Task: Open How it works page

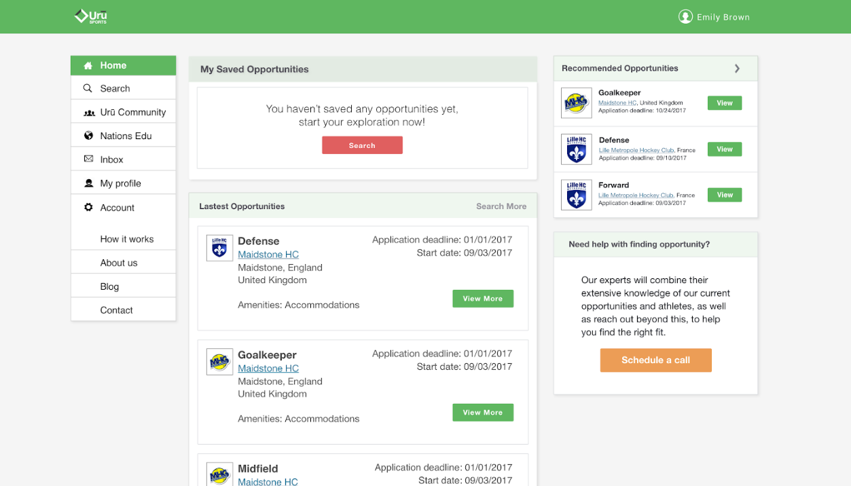Action: [127, 239]
